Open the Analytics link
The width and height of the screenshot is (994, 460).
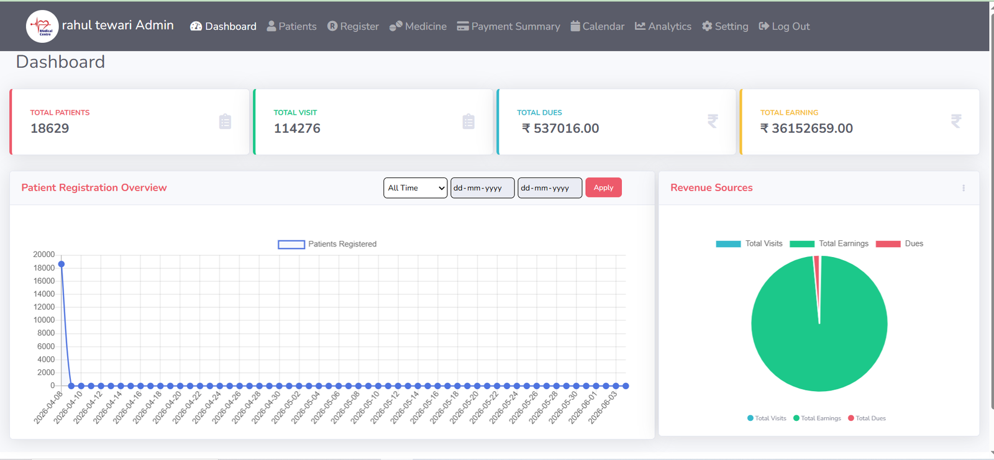[x=663, y=26]
